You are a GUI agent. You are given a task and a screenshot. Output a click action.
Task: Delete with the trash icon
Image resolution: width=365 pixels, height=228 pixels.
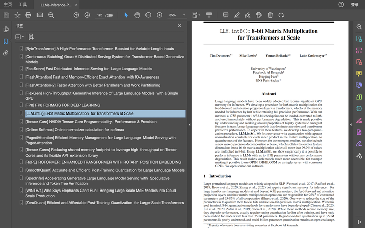[x=270, y=15]
